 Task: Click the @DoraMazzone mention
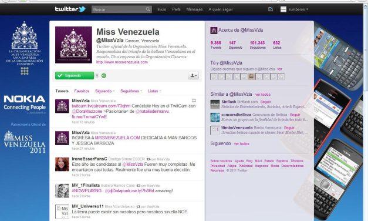[x=87, y=111]
